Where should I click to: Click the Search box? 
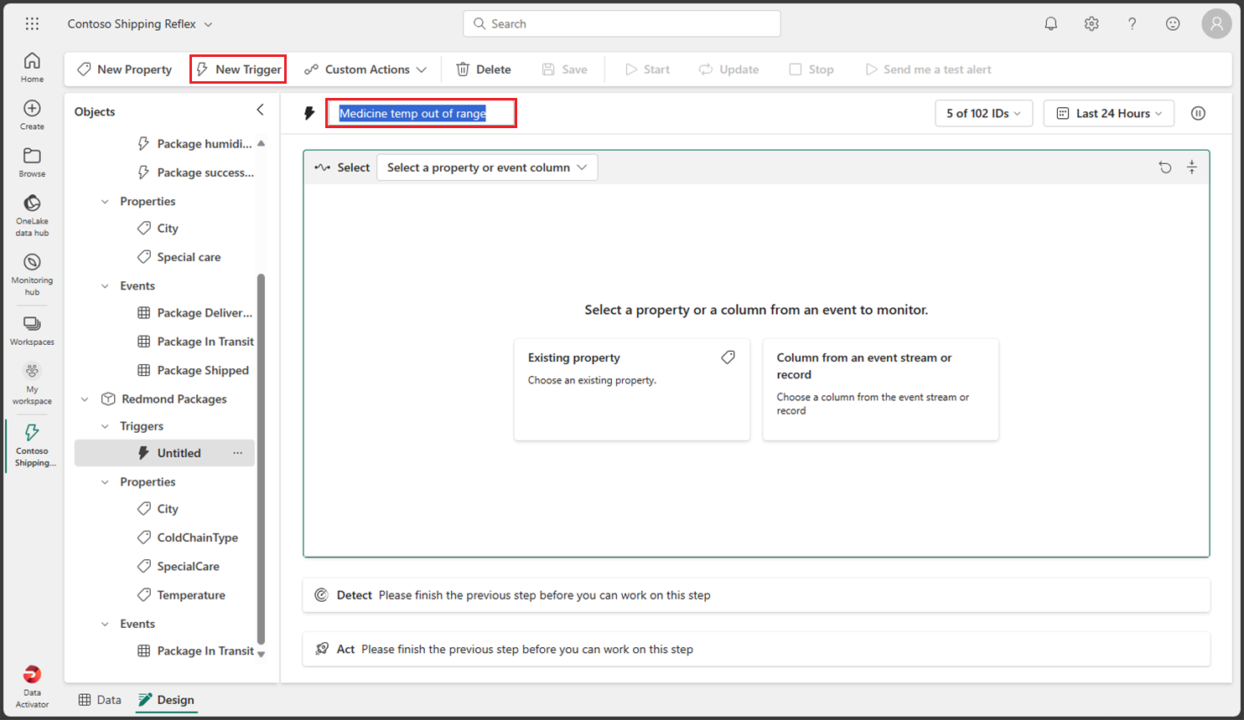point(622,23)
